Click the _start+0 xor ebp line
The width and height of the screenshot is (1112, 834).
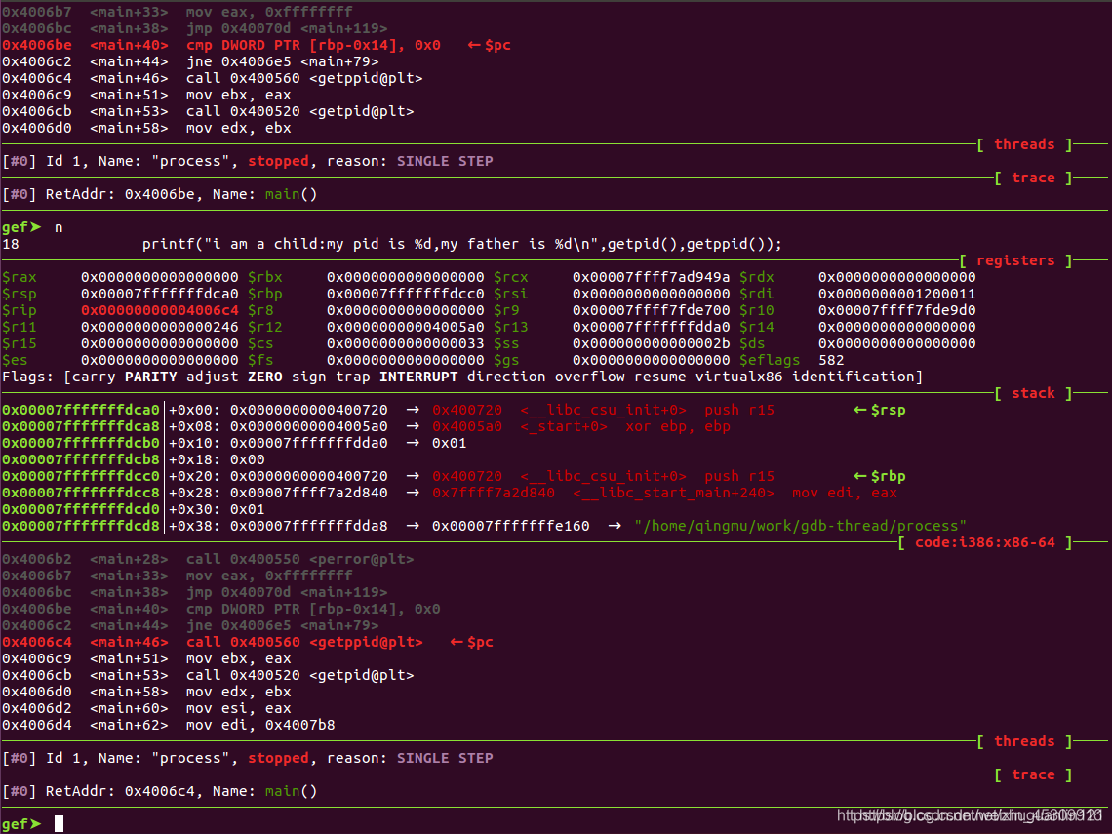581,426
